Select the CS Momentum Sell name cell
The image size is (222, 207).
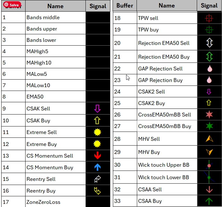click(x=56, y=156)
